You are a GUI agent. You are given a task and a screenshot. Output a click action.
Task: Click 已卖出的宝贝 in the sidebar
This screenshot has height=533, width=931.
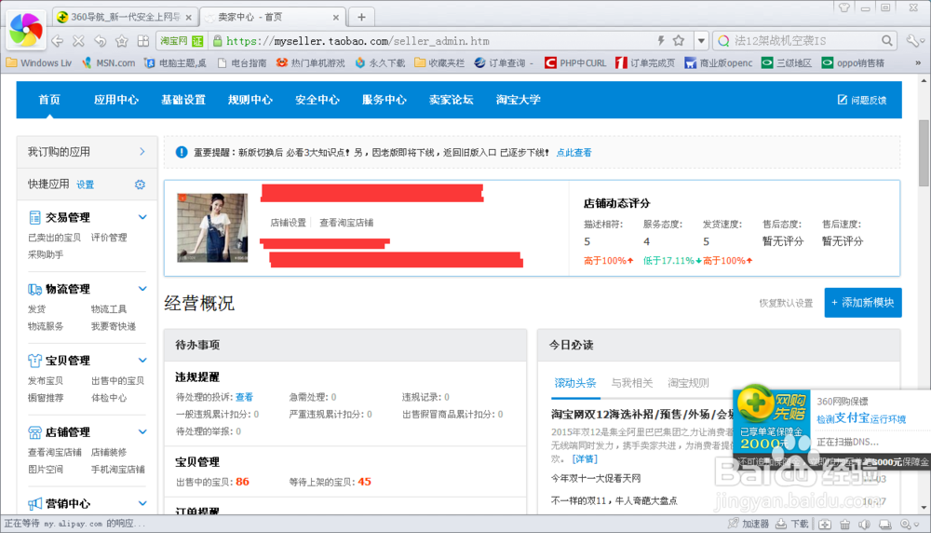55,238
